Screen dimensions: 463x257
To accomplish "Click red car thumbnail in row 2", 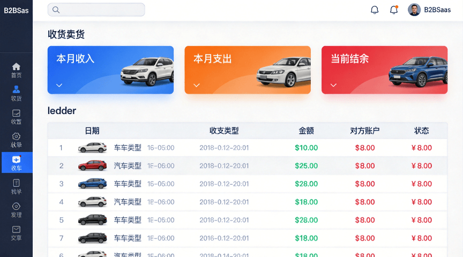I will pos(92,165).
